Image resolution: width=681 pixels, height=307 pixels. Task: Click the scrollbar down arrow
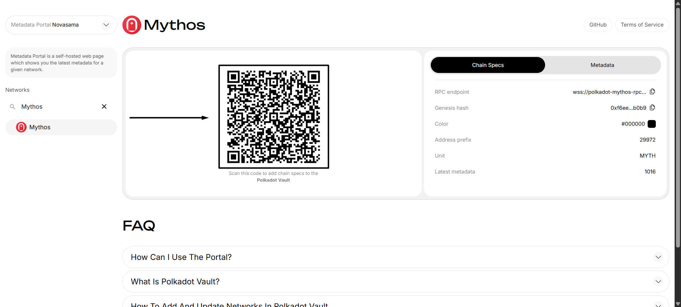click(x=678, y=304)
